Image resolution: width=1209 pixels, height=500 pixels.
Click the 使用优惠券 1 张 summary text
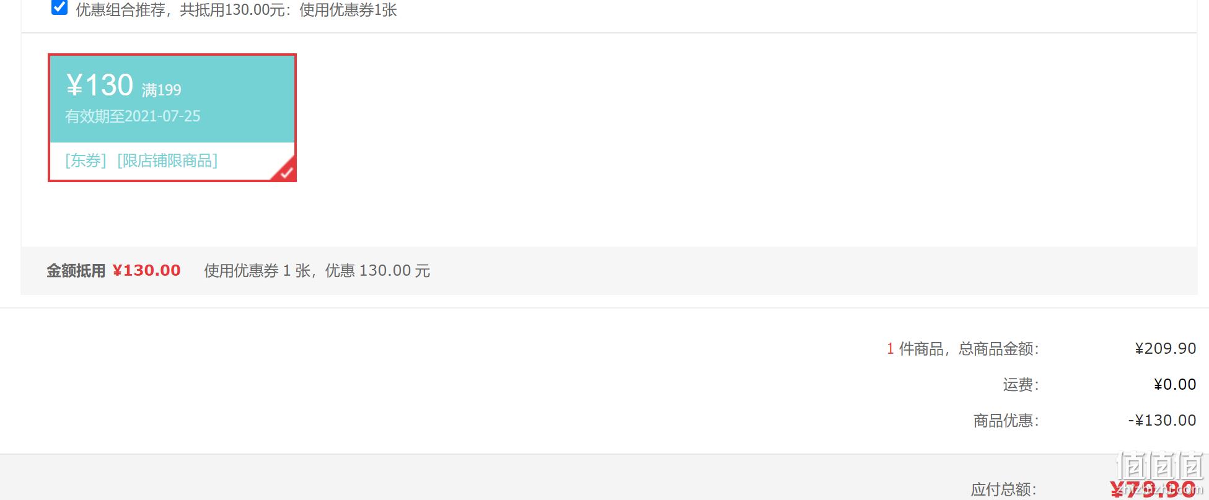pos(257,271)
